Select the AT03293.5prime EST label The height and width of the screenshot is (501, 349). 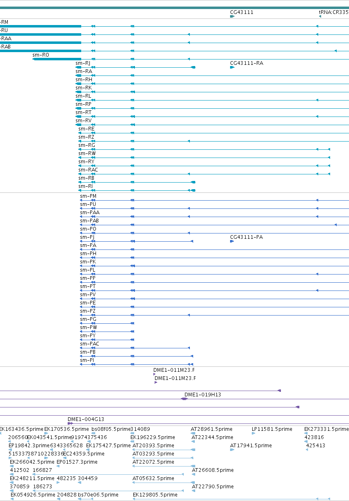click(153, 454)
